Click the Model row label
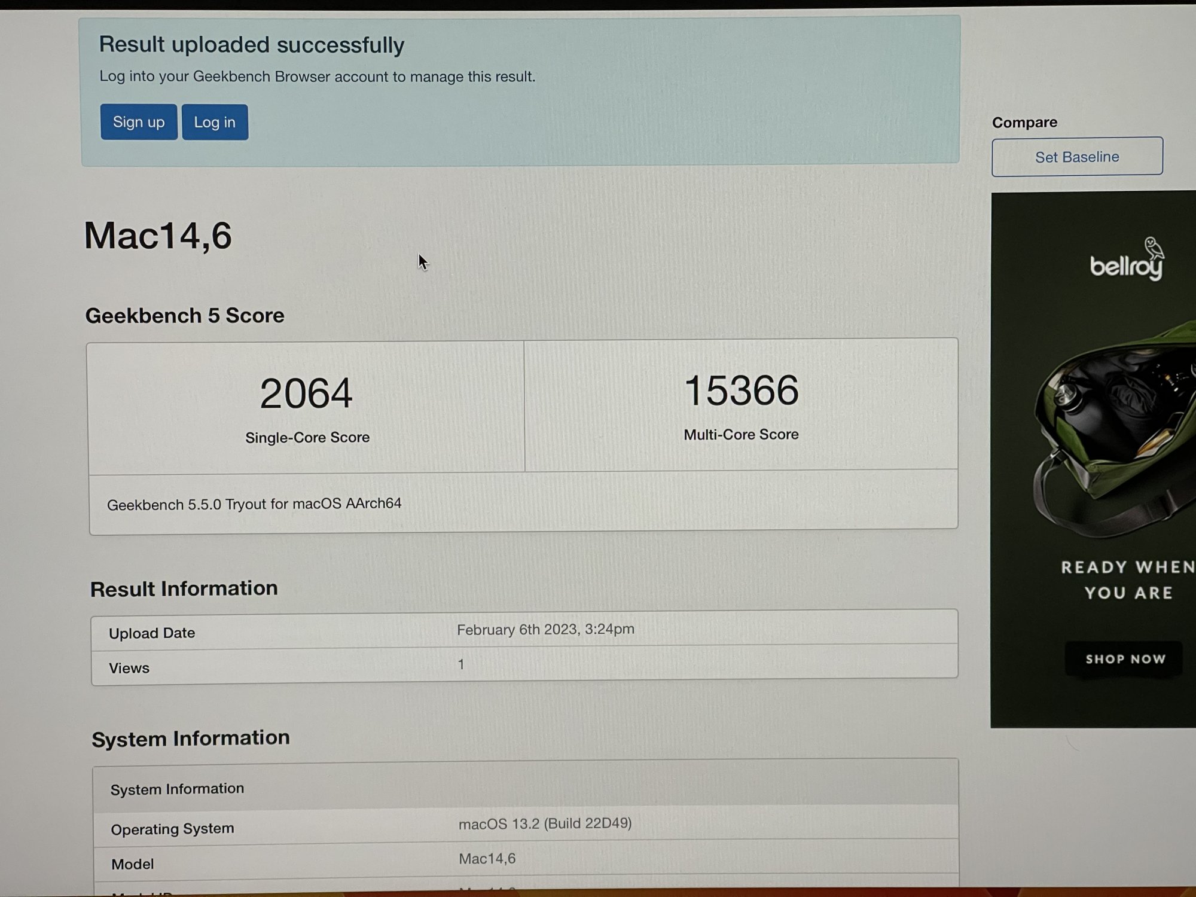The image size is (1196, 897). click(132, 864)
